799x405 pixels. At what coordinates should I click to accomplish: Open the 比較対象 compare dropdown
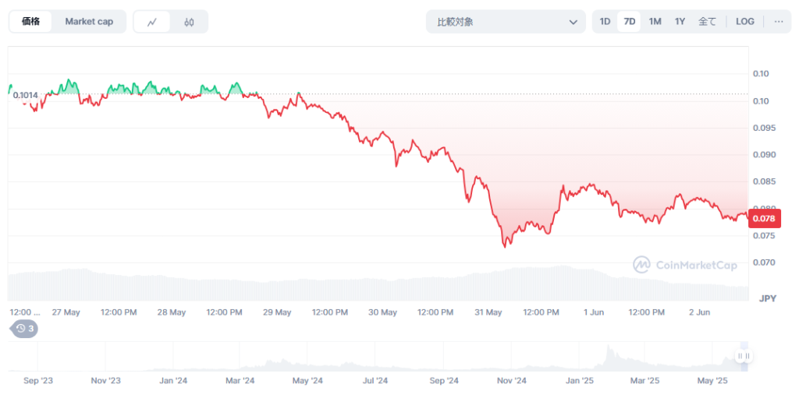point(505,22)
